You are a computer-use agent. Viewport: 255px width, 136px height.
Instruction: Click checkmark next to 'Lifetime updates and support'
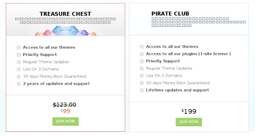[x=142, y=90]
